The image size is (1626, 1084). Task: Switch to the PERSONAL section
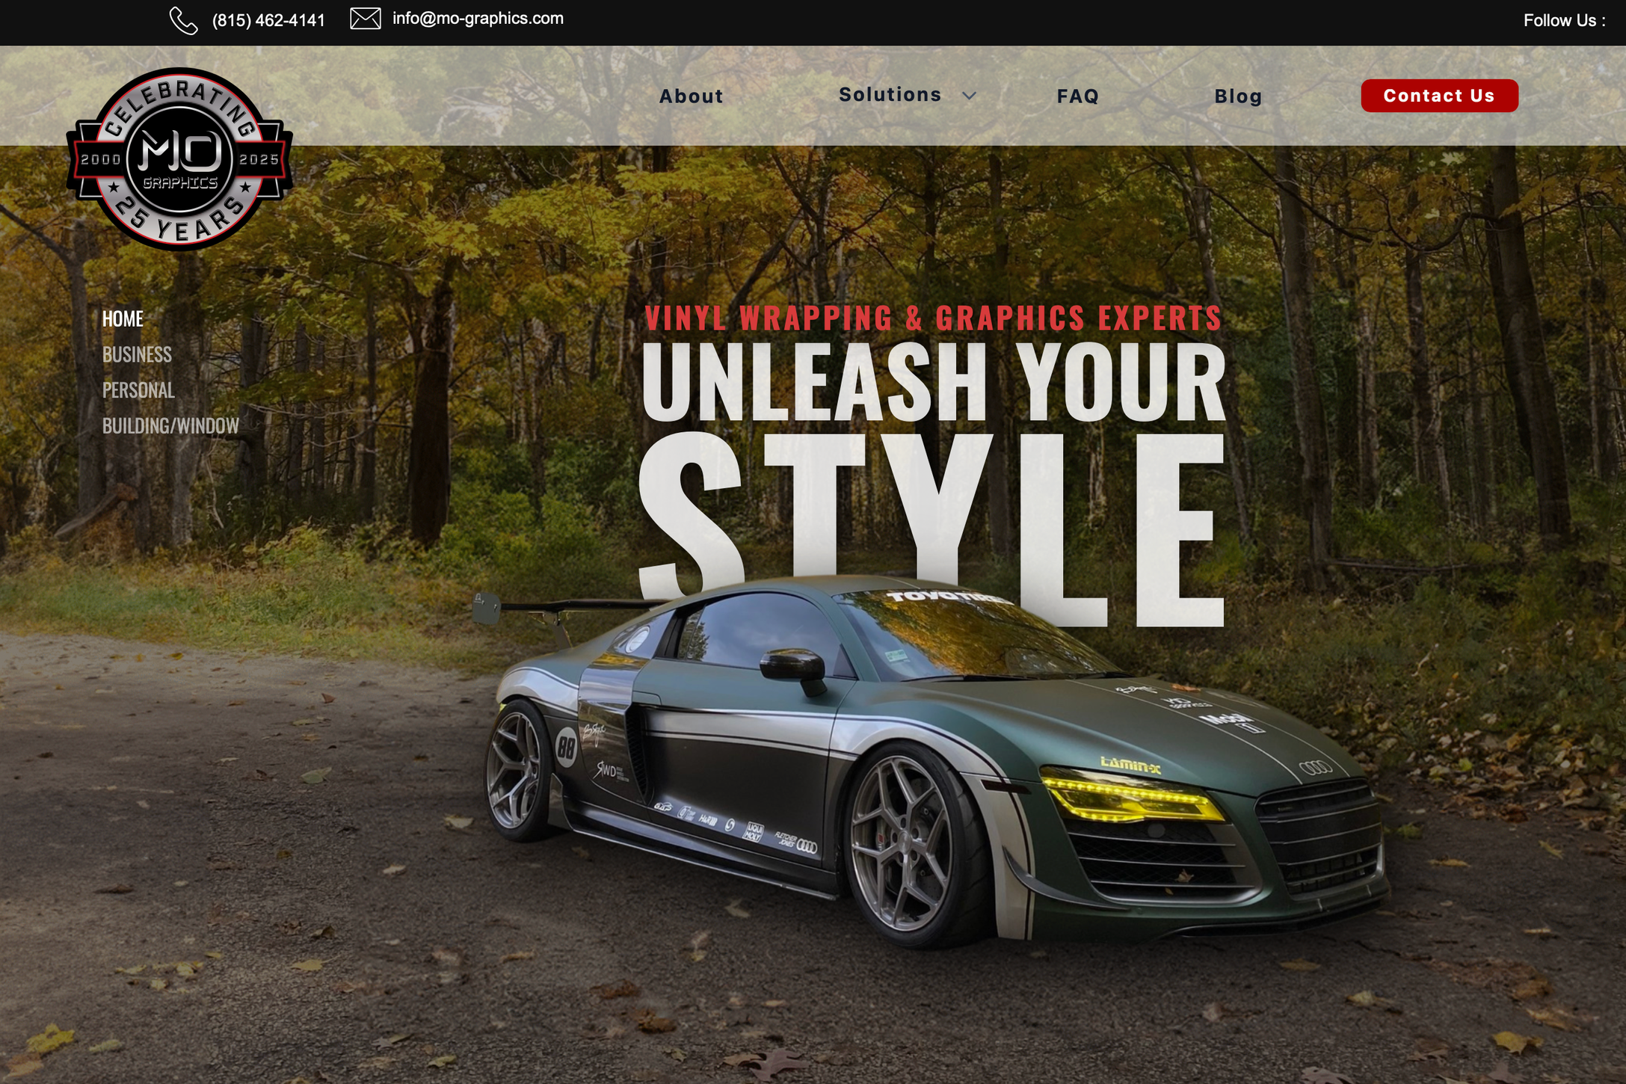138,390
